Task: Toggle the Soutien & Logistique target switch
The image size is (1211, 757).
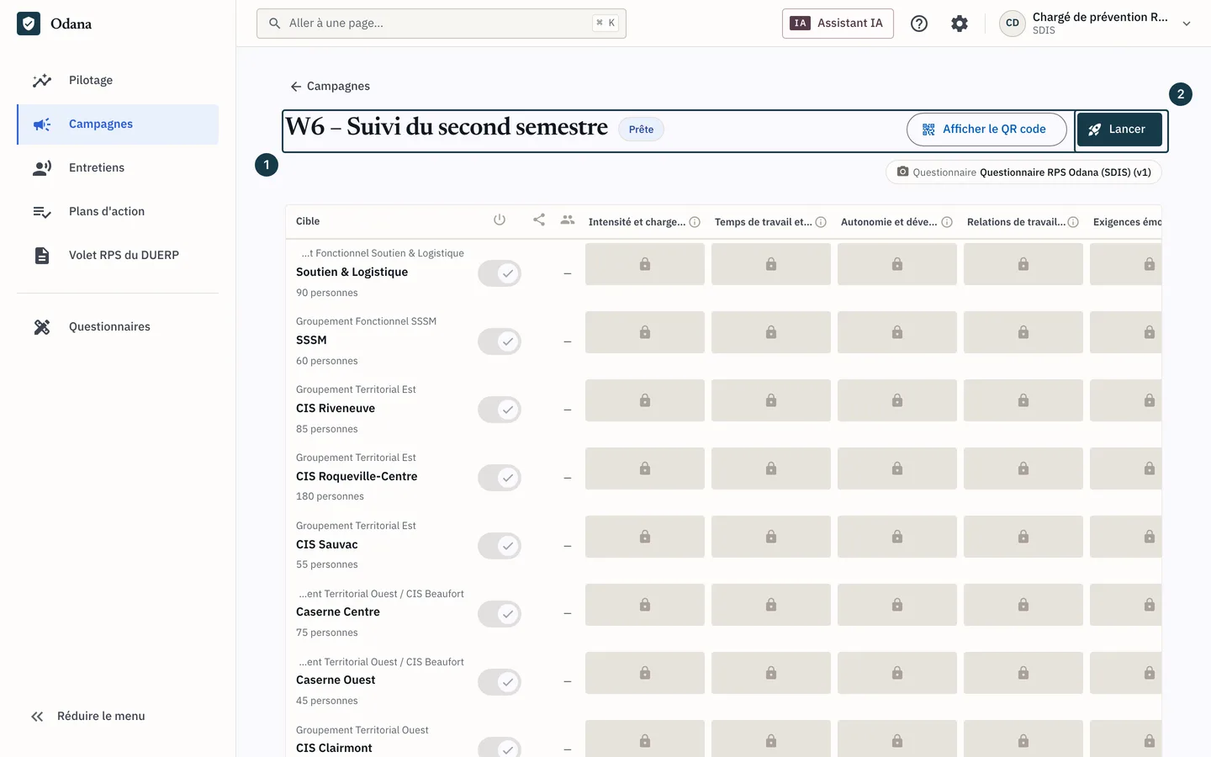Action: (x=500, y=273)
